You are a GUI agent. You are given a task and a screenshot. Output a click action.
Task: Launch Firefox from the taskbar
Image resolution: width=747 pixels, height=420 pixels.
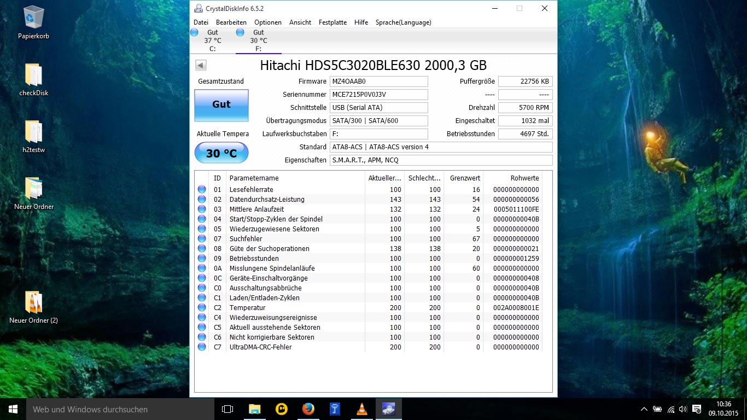(308, 409)
